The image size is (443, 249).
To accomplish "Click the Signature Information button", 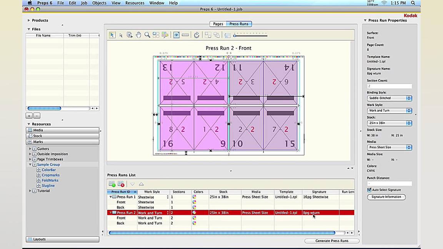I will [x=386, y=197].
